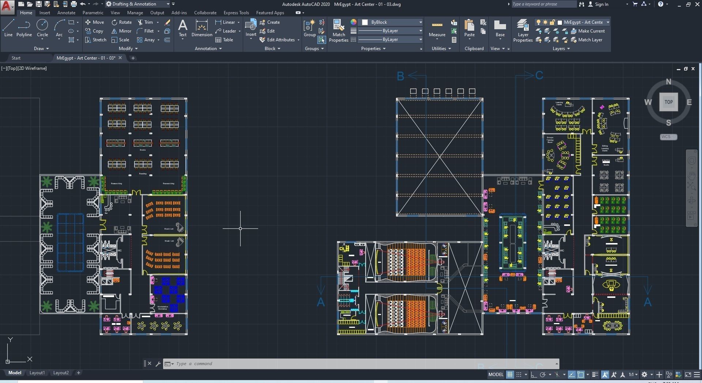Select the Line tool
702x383 pixels.
(x=8, y=28)
